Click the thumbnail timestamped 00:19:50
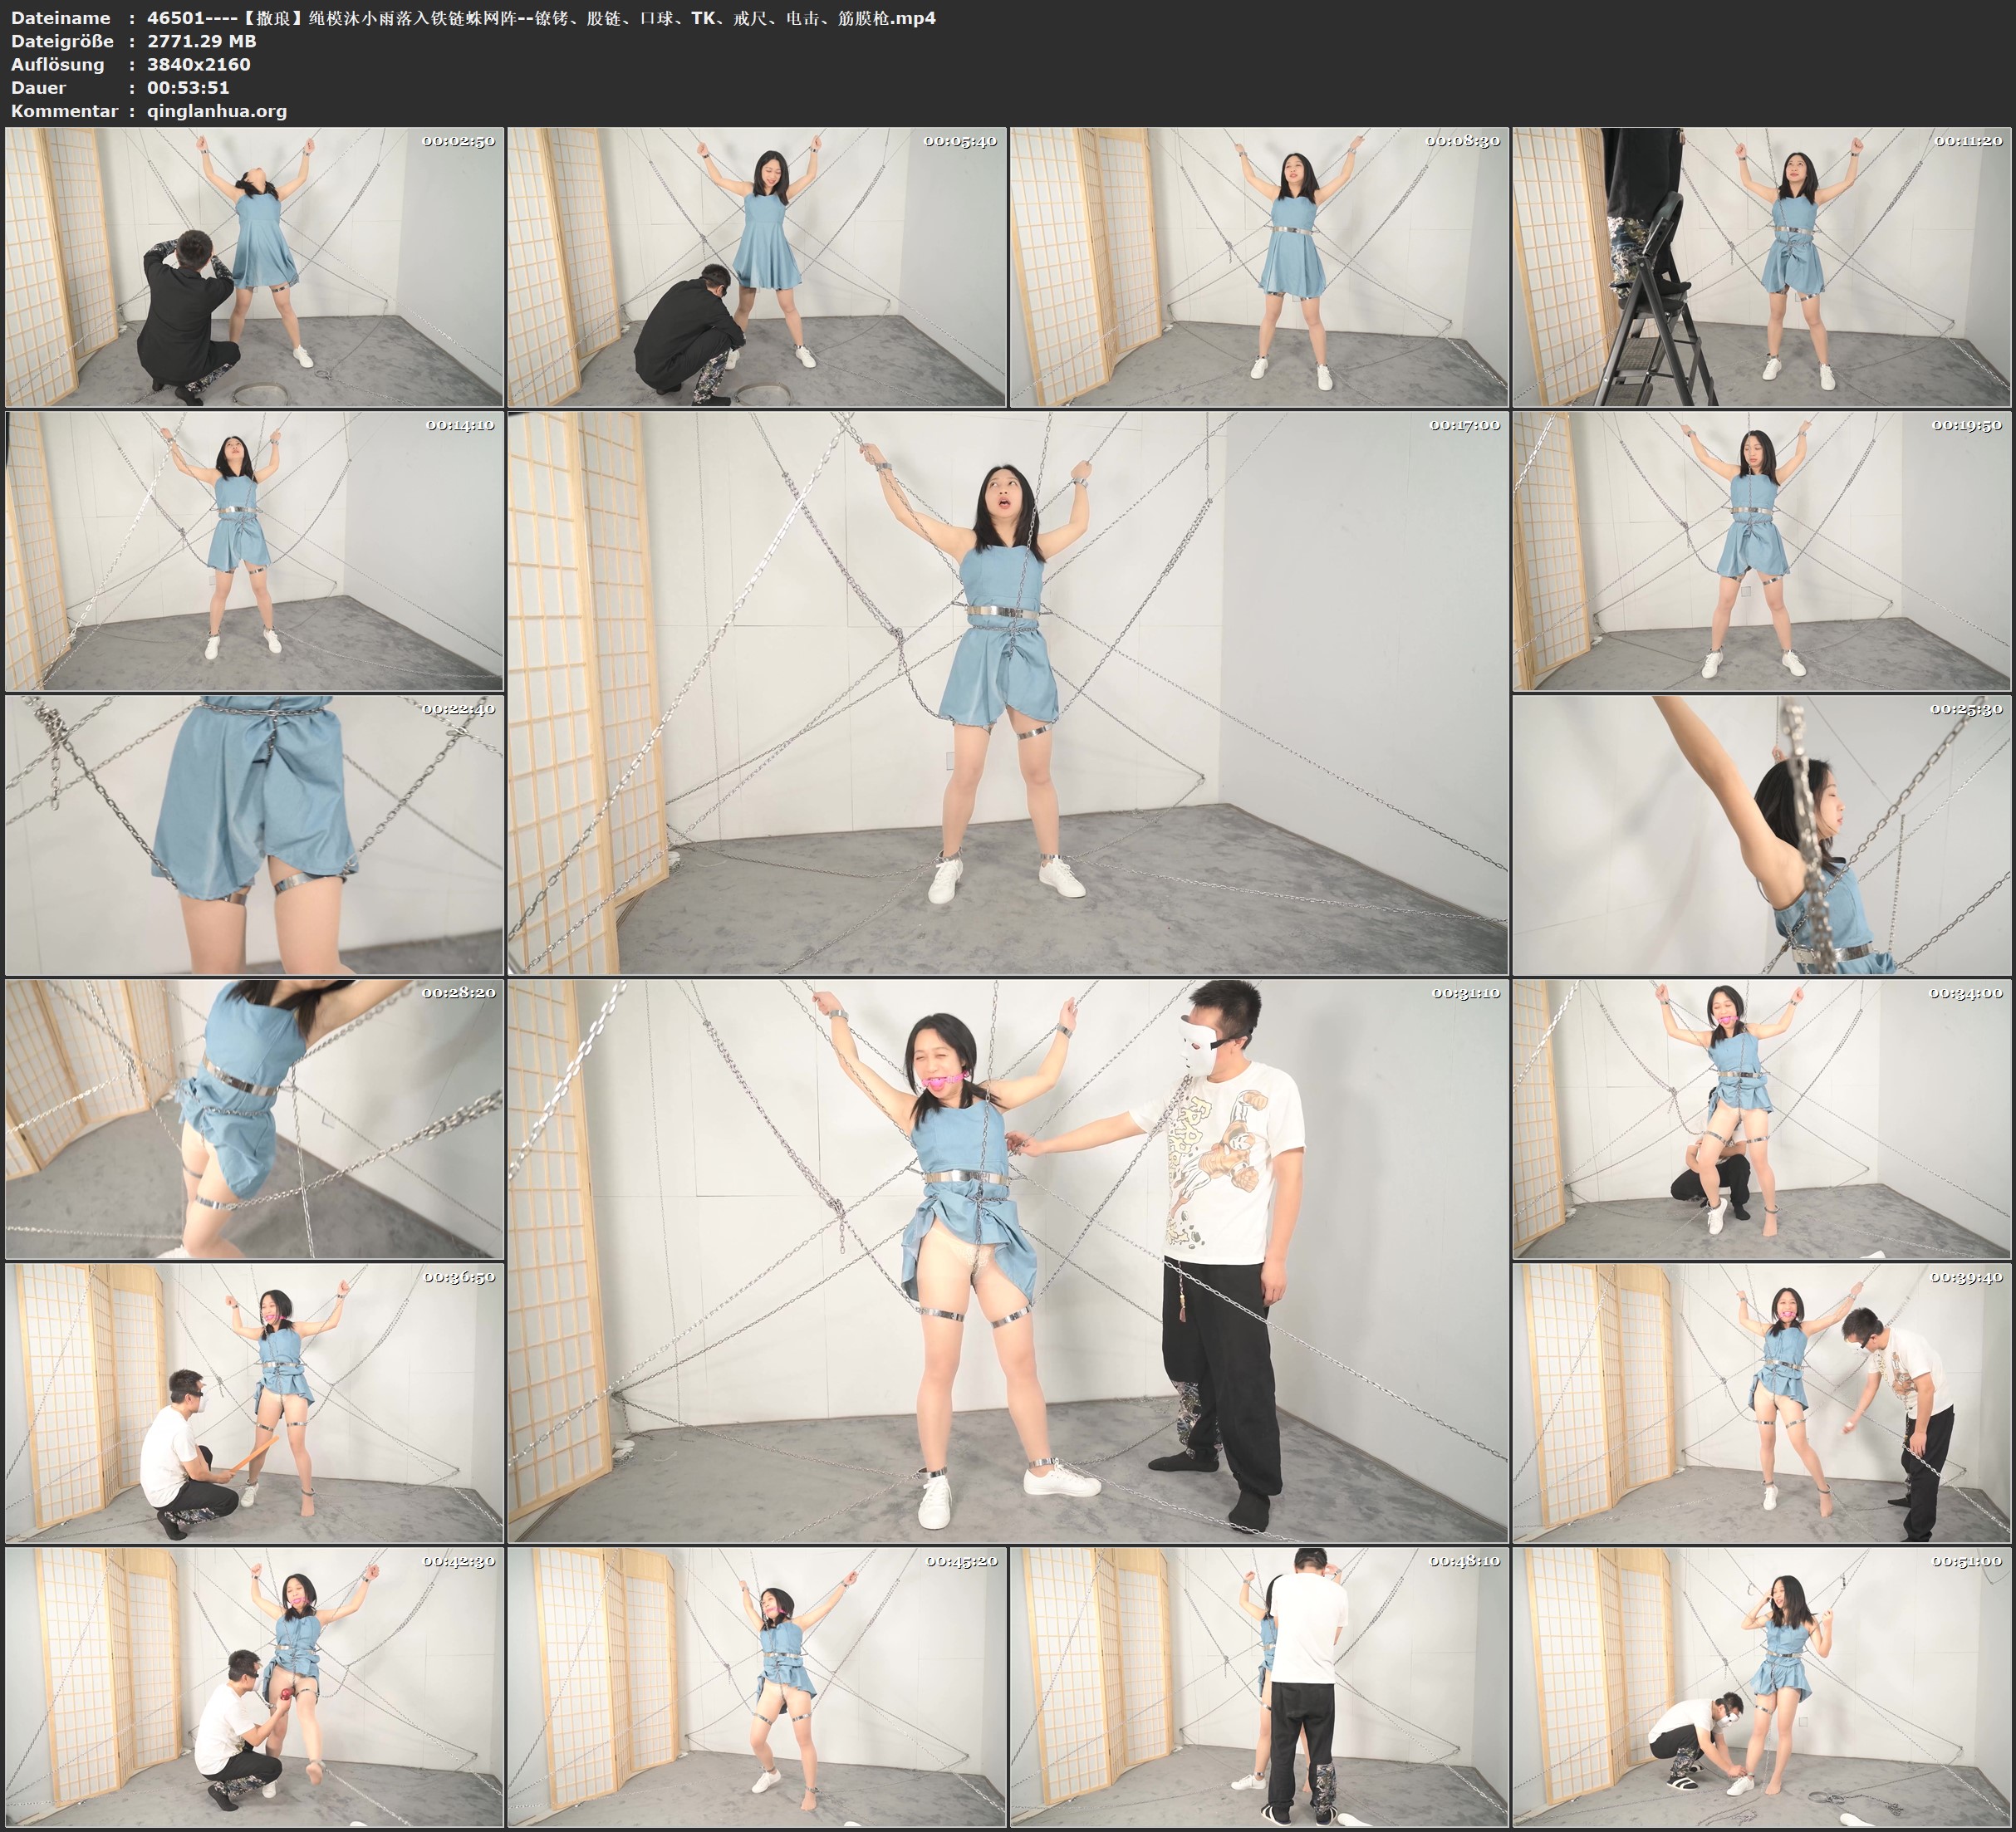The image size is (2016, 1832). 1762,550
